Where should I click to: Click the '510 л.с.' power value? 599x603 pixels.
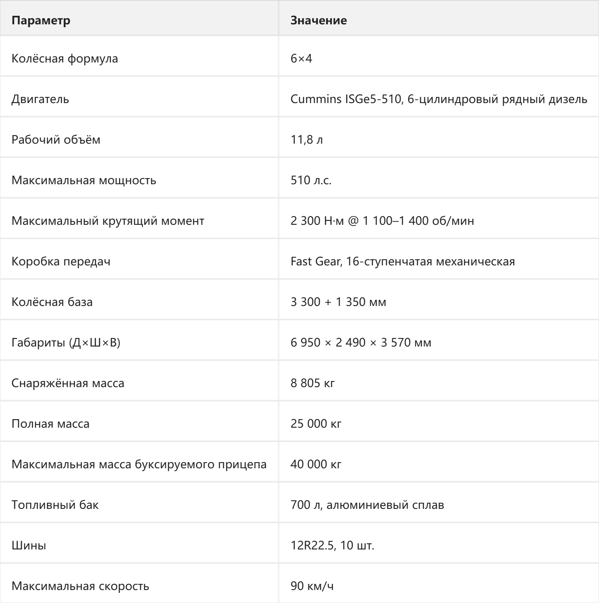pyautogui.click(x=311, y=180)
